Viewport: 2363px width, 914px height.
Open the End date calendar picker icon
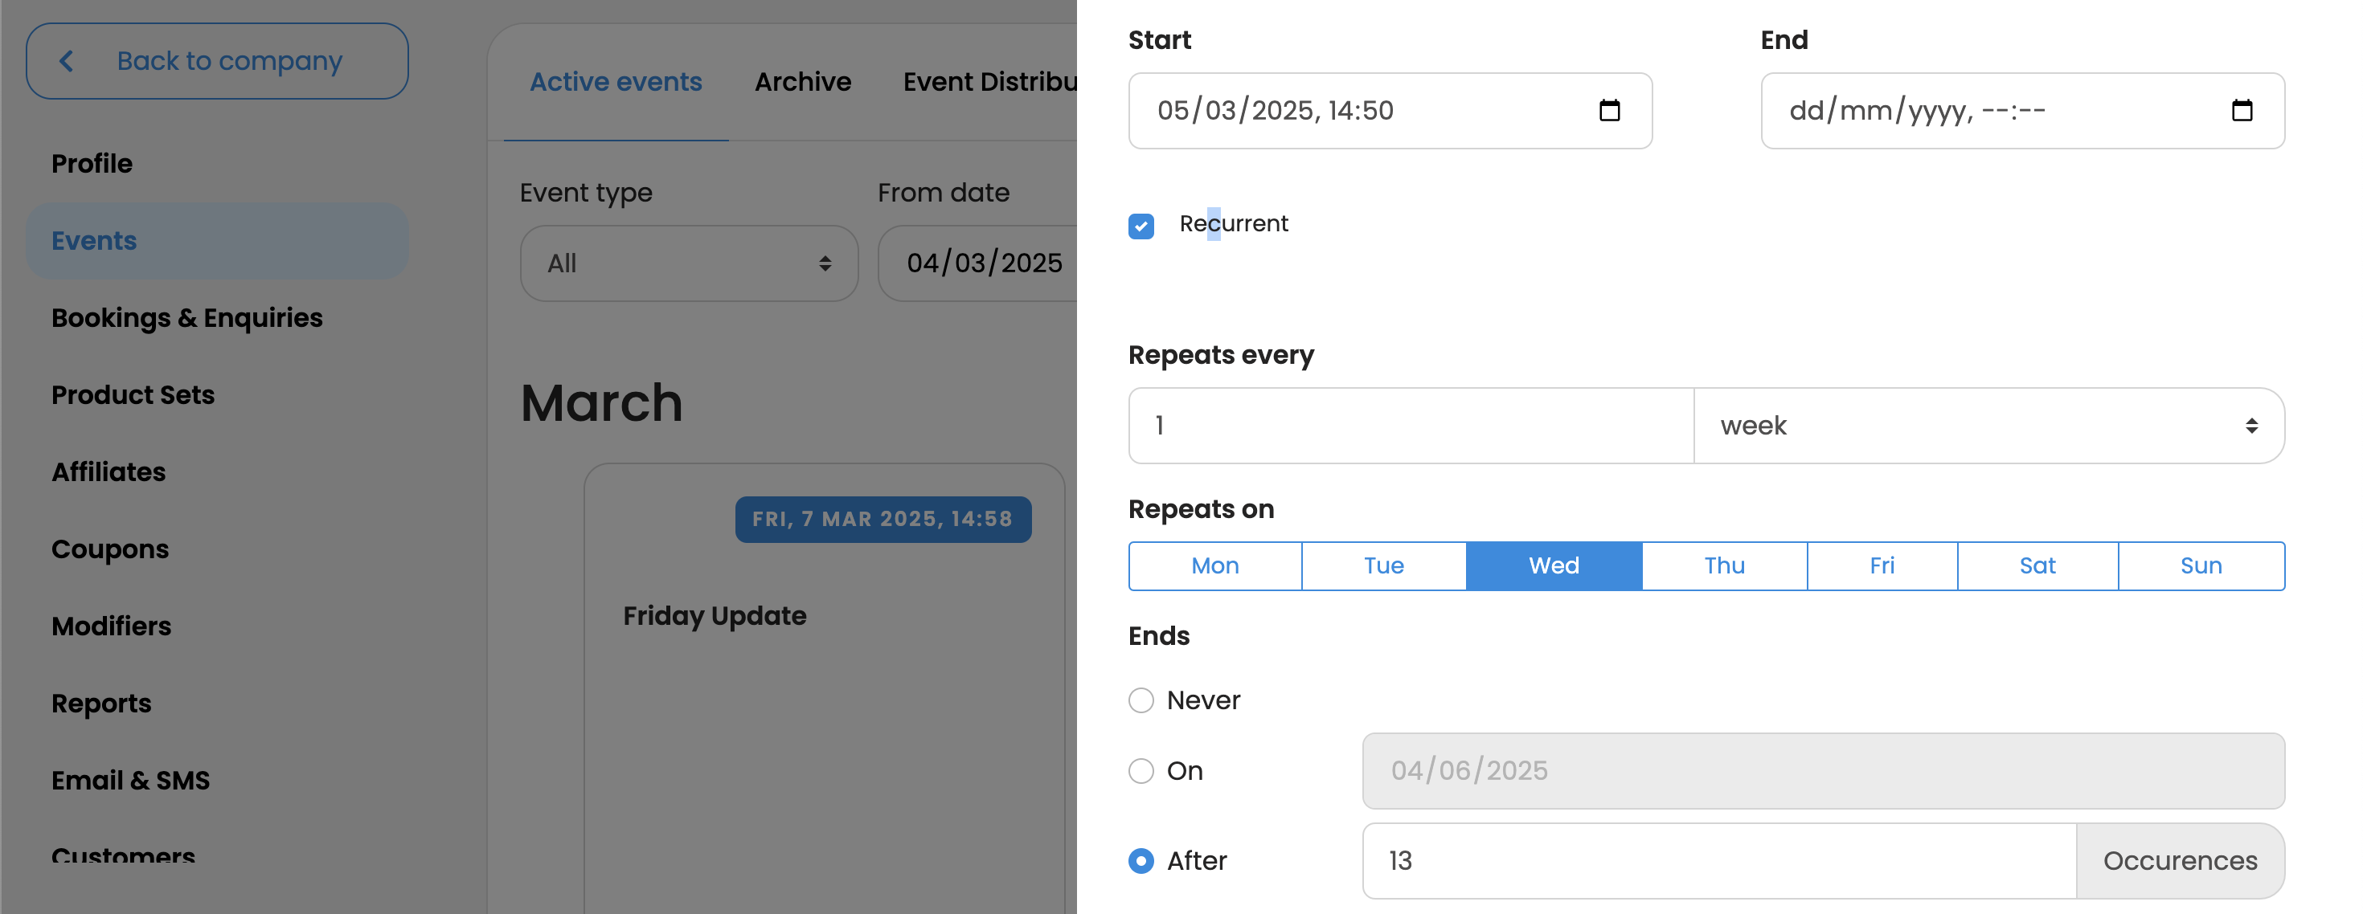coord(2241,111)
